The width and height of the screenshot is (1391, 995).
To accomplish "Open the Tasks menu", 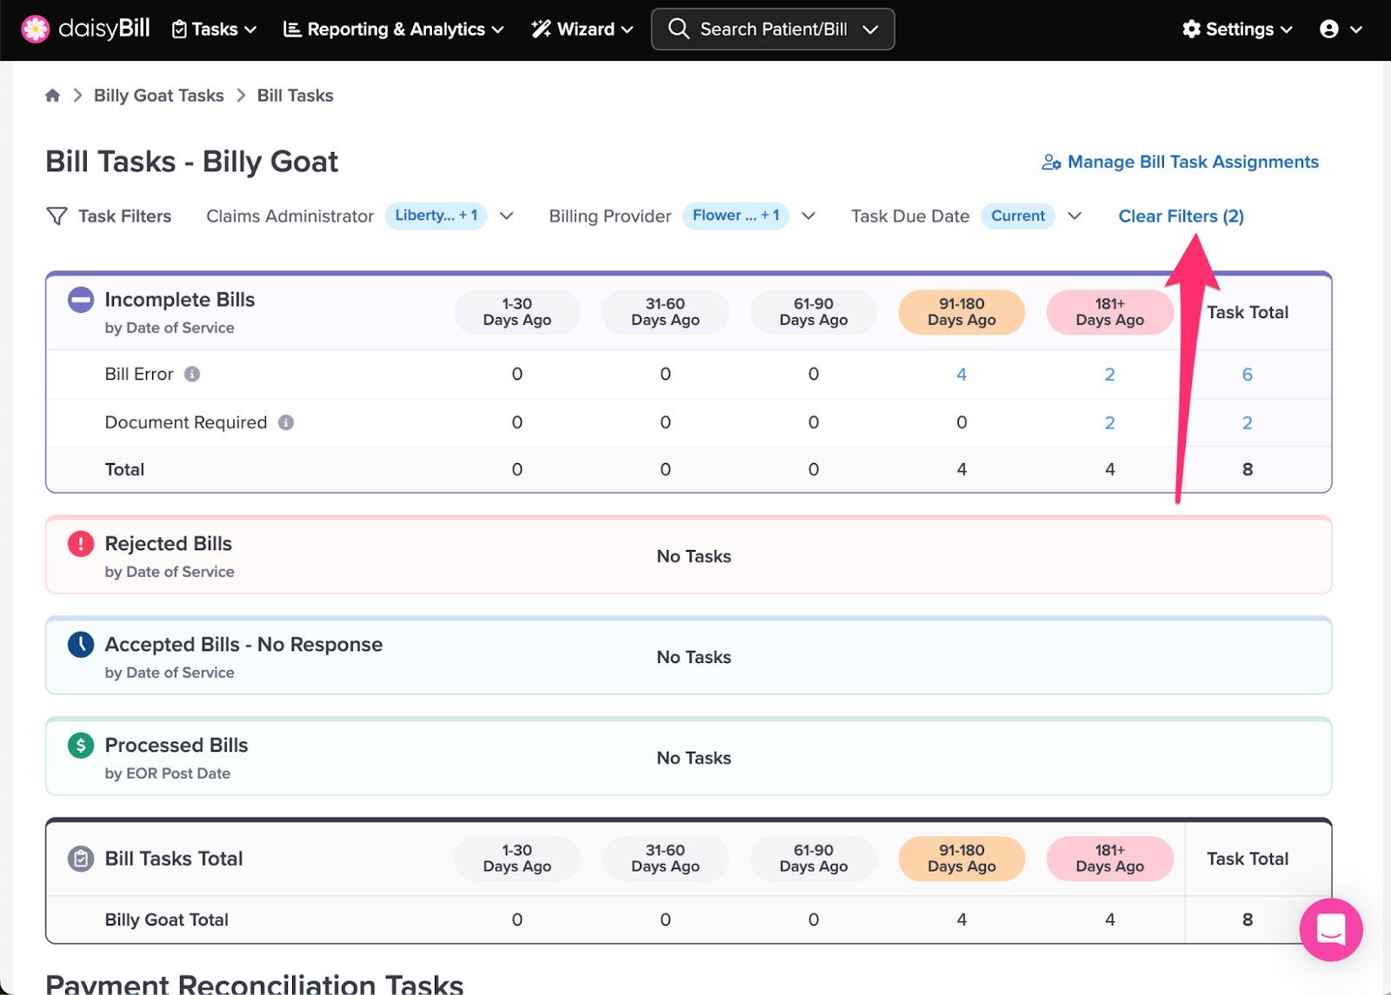I will (214, 29).
